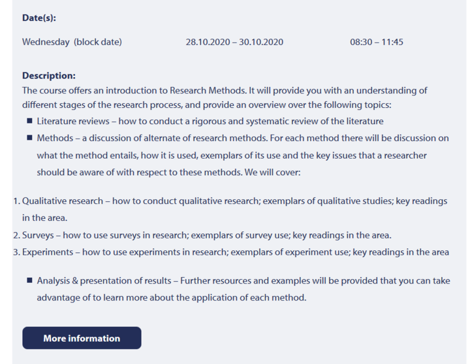Click the square bullet before Literature reviews
The image size is (470, 364).
[29, 121]
